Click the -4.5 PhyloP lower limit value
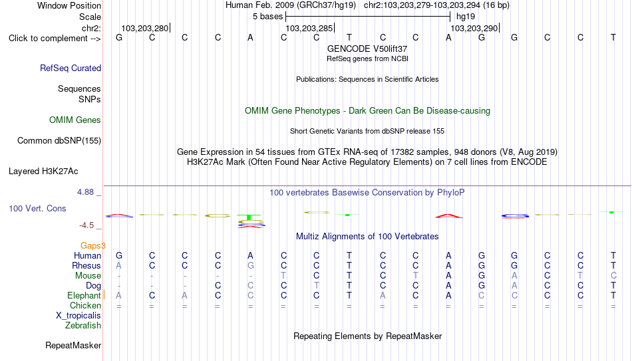 (x=86, y=225)
